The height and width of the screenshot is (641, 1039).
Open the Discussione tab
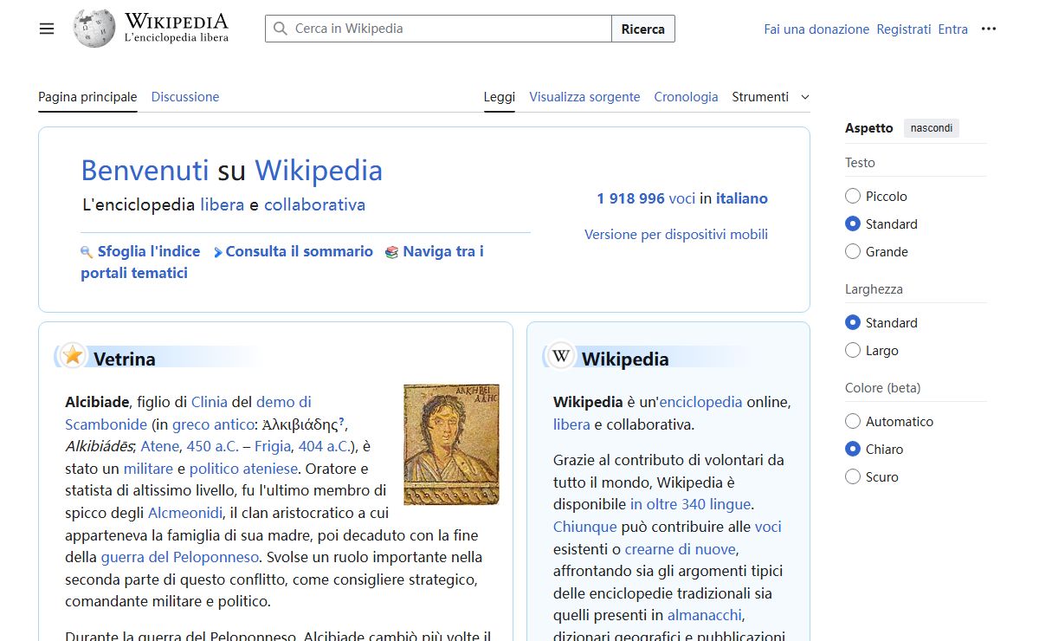pos(185,97)
